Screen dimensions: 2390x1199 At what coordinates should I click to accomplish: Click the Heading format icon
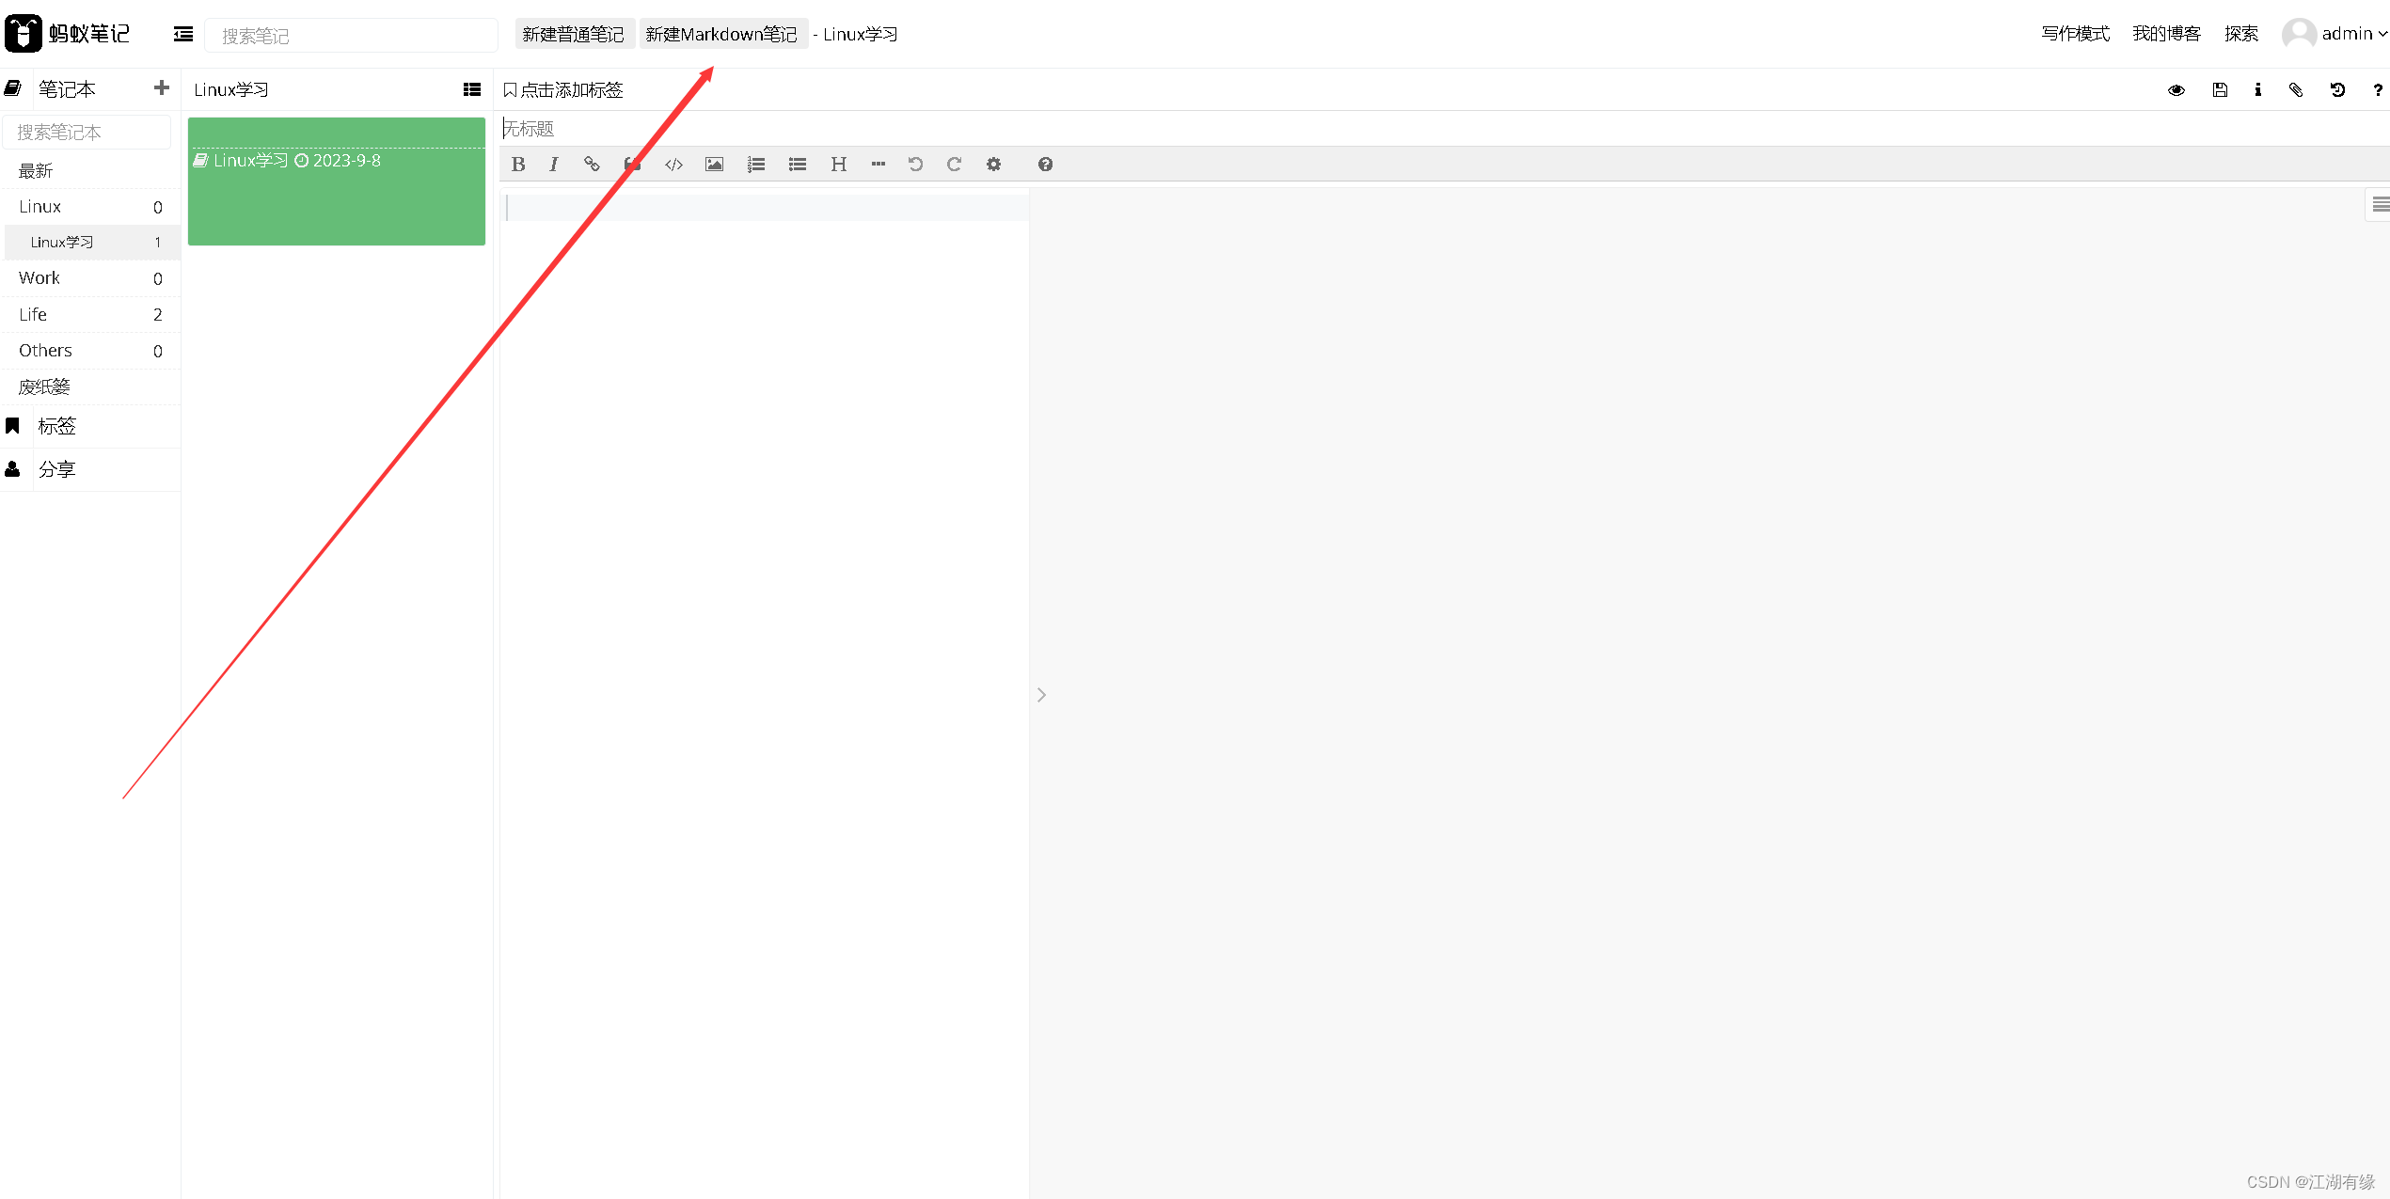click(836, 164)
